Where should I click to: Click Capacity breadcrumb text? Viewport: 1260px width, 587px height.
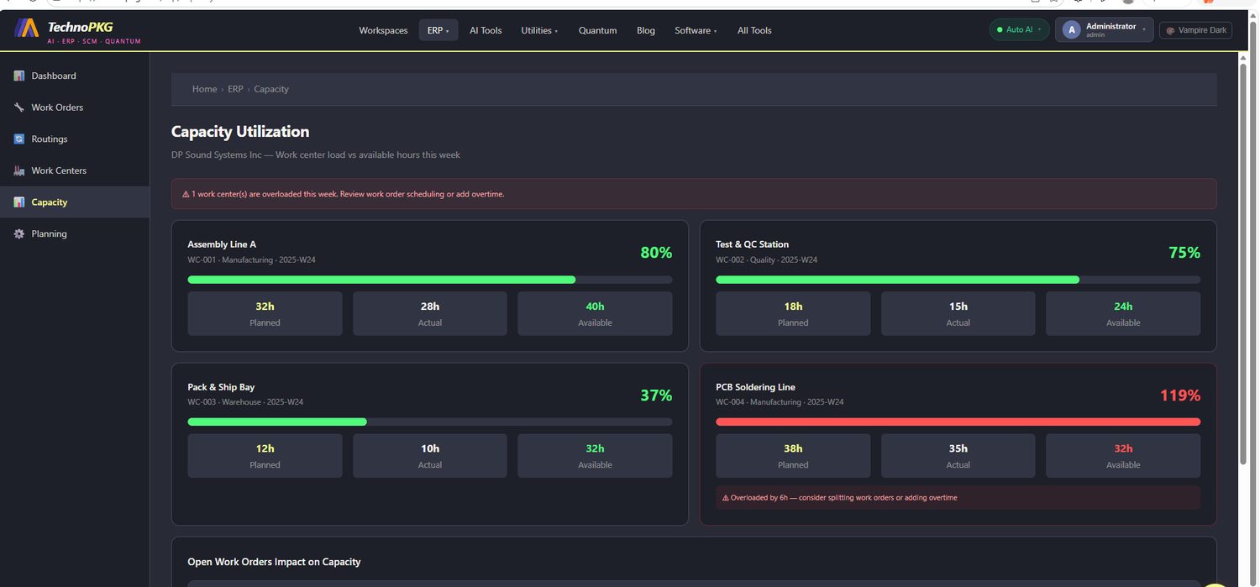(271, 89)
